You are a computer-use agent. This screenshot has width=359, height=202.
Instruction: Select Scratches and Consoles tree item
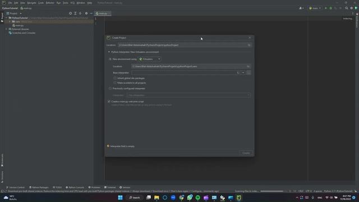(22, 33)
